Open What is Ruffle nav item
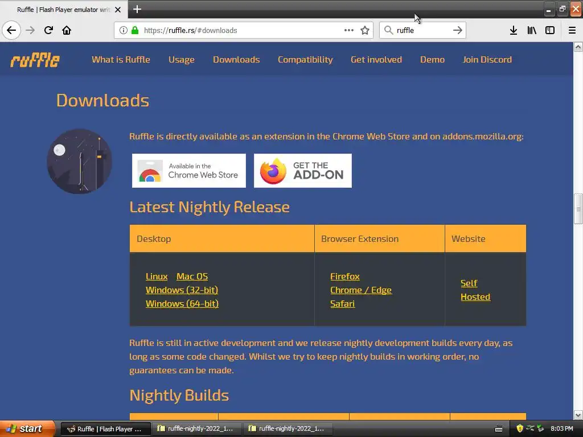 pos(121,59)
